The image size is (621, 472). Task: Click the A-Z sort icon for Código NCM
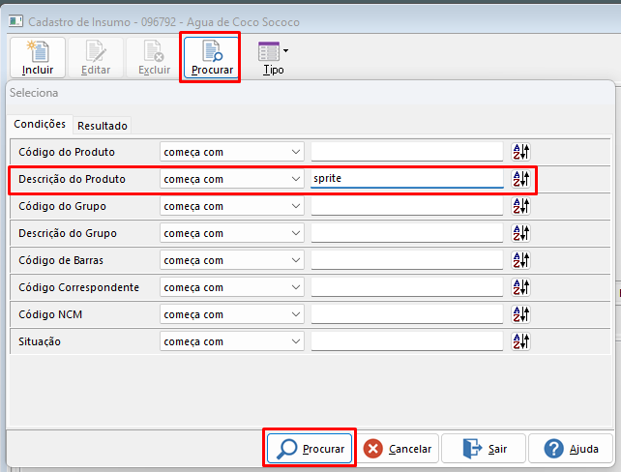coord(520,314)
